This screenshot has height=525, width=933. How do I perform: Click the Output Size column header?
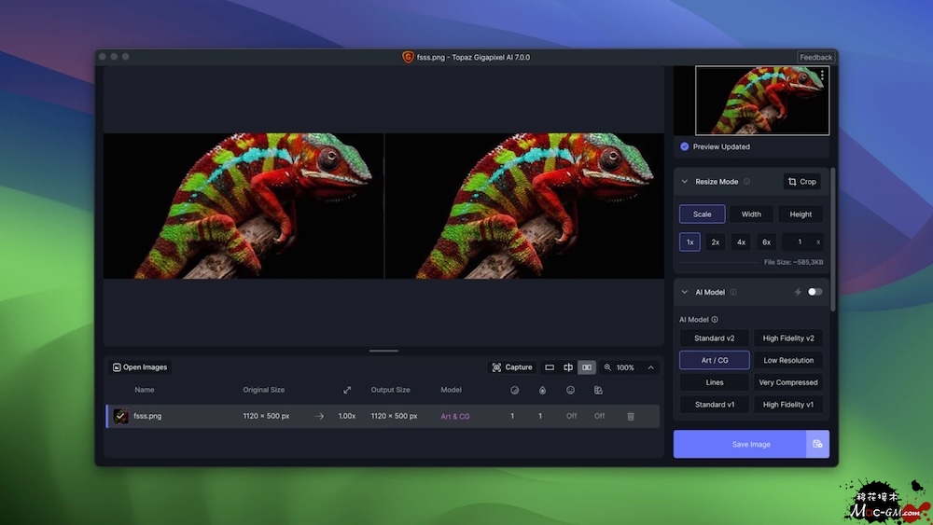point(390,390)
